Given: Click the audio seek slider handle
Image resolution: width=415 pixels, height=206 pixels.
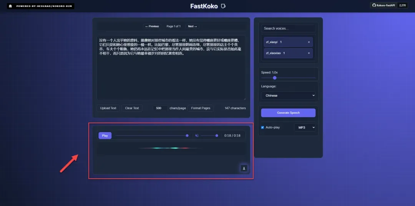Looking at the screenshot, I should click(x=187, y=136).
